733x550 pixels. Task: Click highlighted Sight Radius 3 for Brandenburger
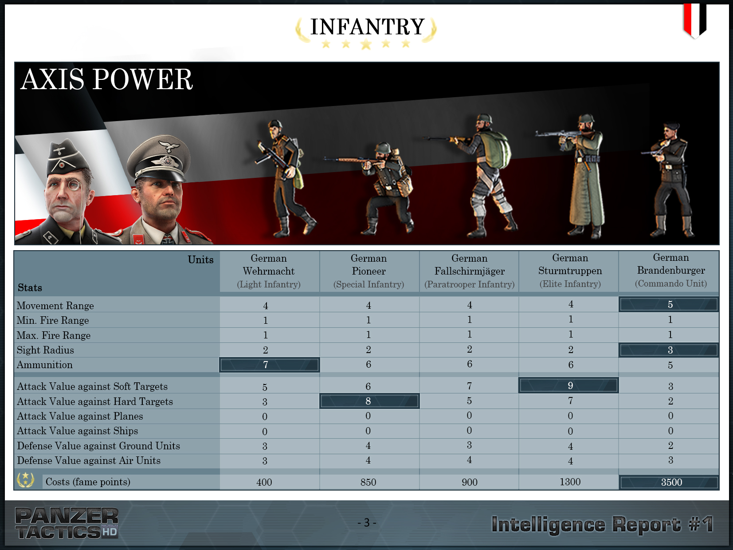669,350
